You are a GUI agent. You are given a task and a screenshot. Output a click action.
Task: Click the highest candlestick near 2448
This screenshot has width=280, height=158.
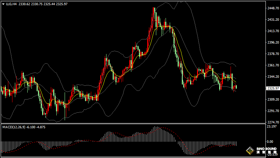point(154,14)
